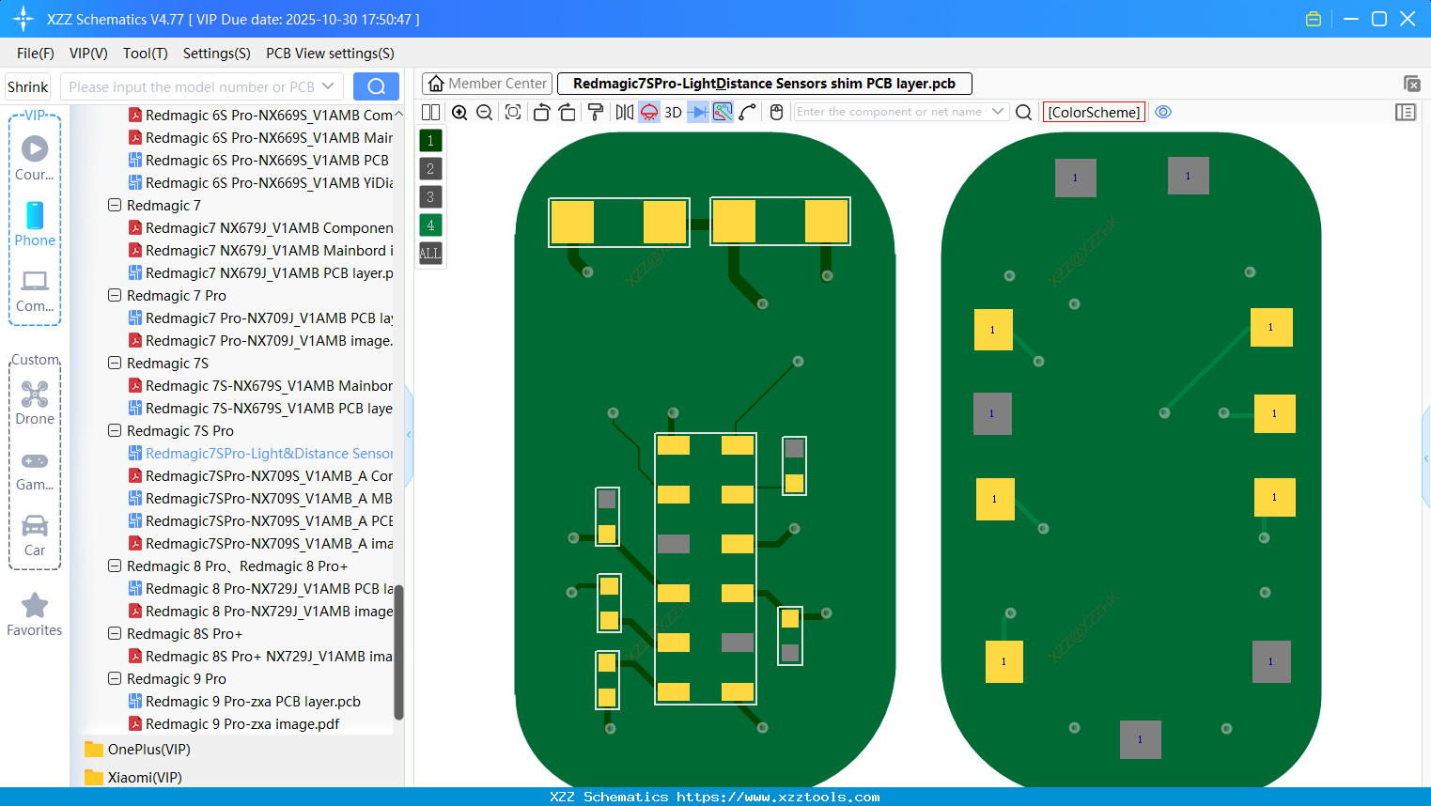
Task: Select the Zoom In magnifier tool
Action: (459, 112)
